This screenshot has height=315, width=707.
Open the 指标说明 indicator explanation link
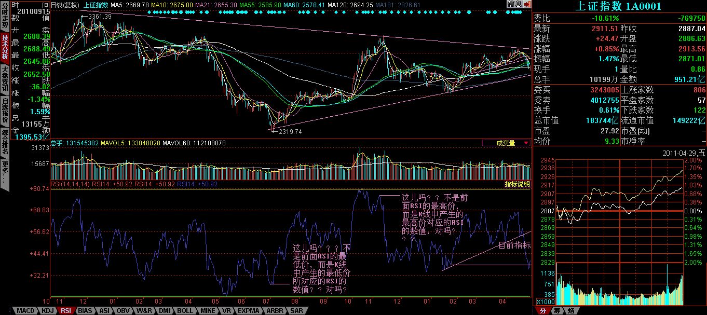[x=518, y=184]
